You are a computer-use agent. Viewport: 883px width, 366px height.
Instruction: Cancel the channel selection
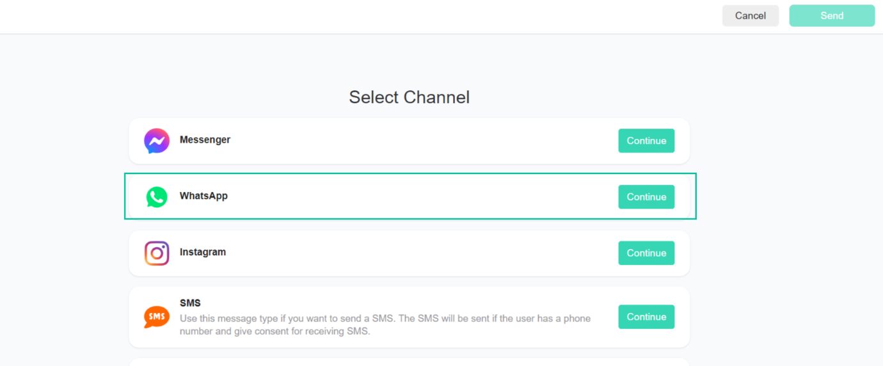pyautogui.click(x=751, y=16)
